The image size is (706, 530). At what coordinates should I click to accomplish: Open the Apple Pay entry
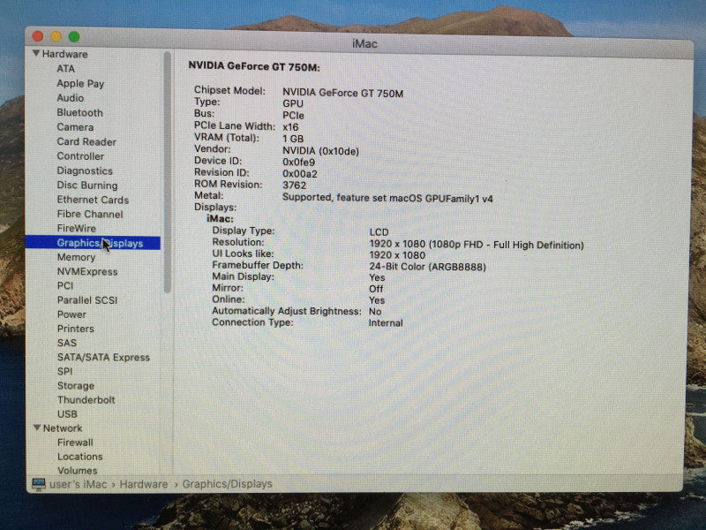pos(80,83)
